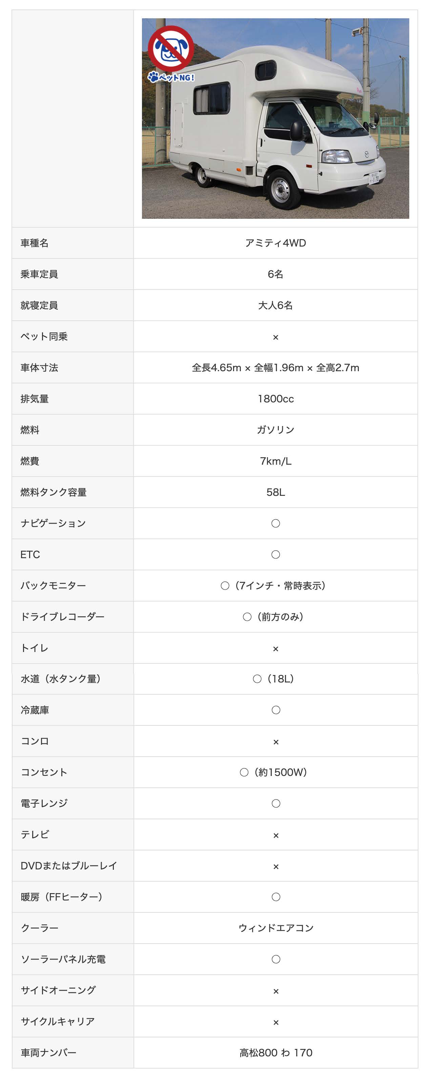This screenshot has width=433, height=1076.
Task: Click the ペットNG! paw label on photo
Action: (x=171, y=77)
